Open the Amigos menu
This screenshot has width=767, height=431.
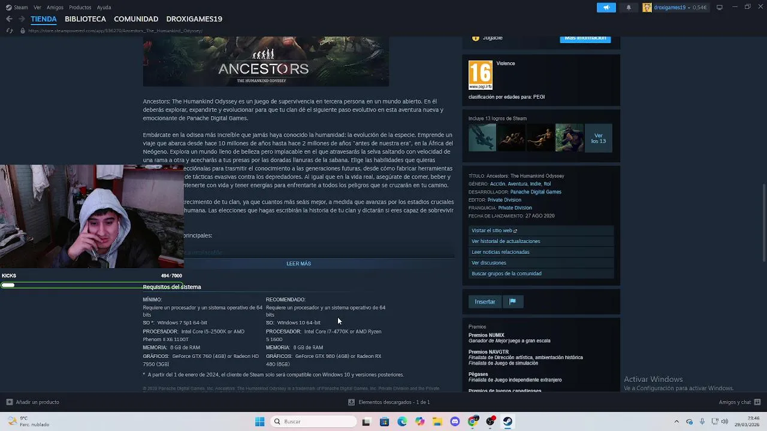pos(55,7)
